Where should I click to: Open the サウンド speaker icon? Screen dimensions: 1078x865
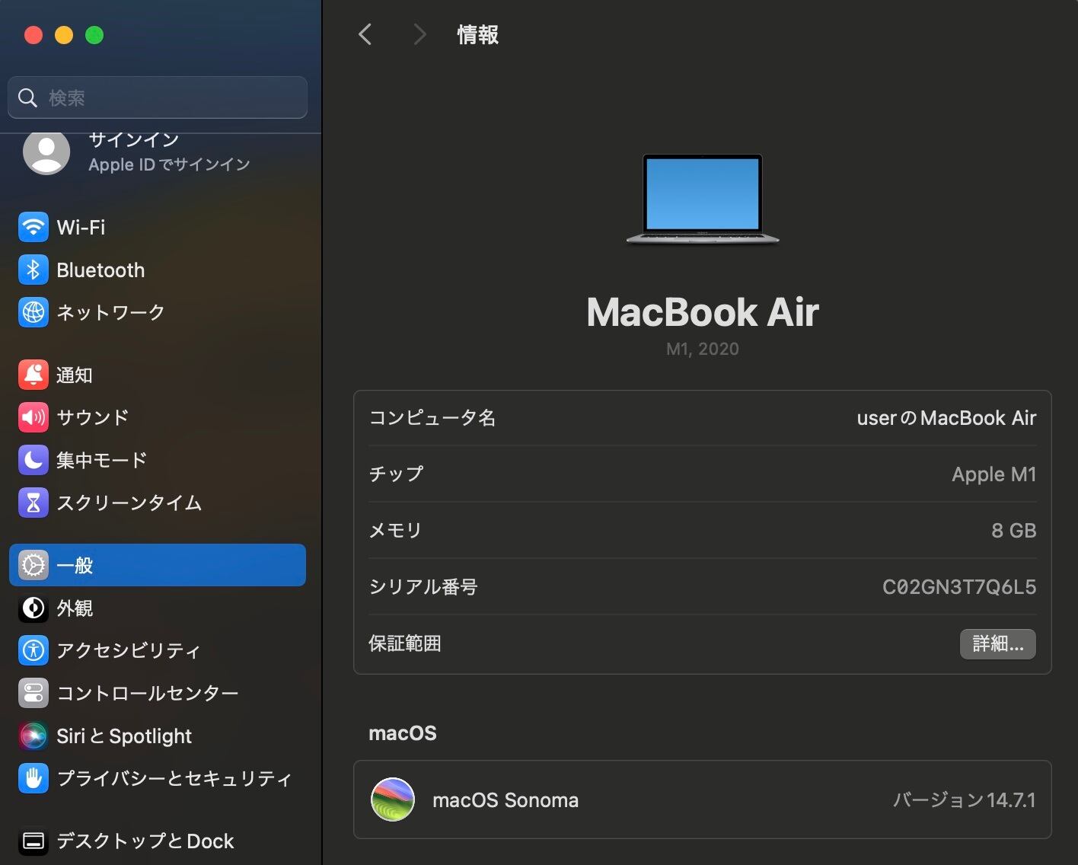click(x=33, y=417)
